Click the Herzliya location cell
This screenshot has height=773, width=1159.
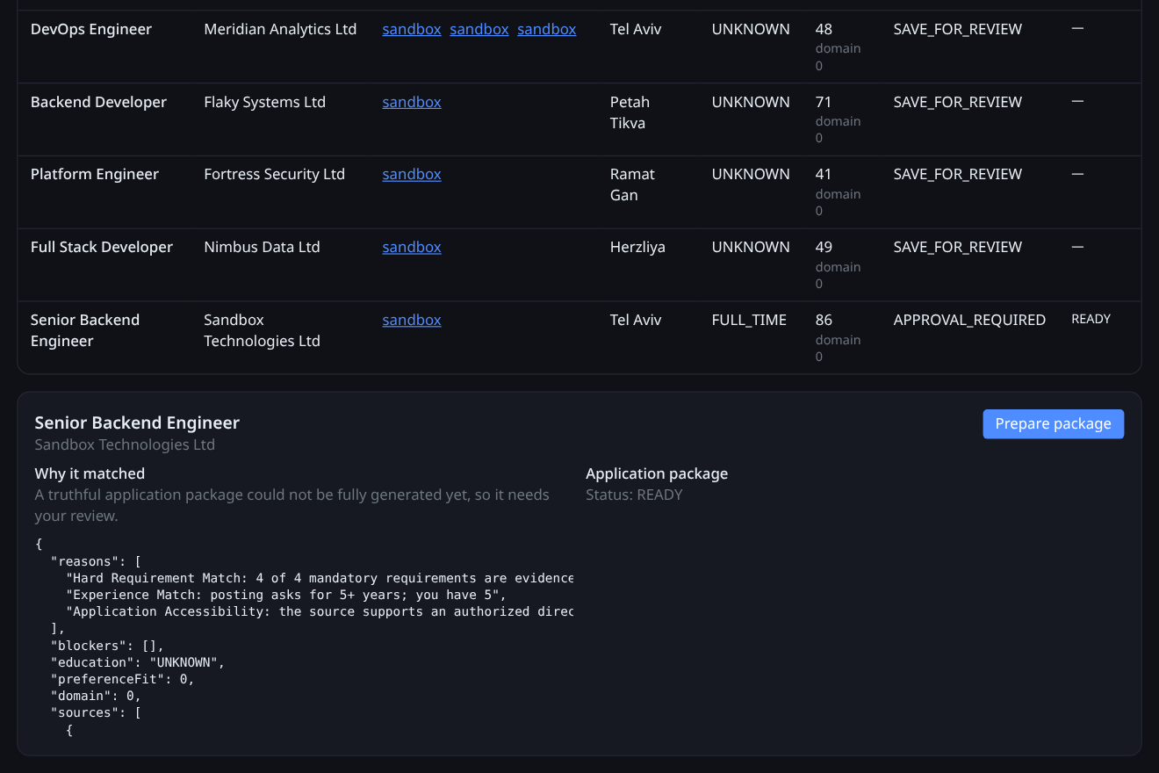pyautogui.click(x=637, y=247)
